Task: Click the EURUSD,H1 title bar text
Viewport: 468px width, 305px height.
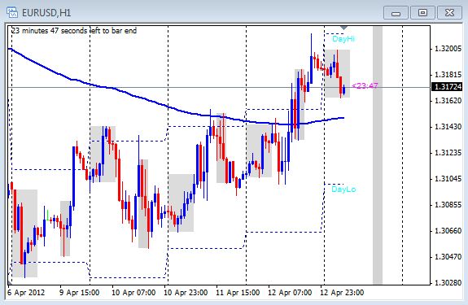Action: pos(46,13)
